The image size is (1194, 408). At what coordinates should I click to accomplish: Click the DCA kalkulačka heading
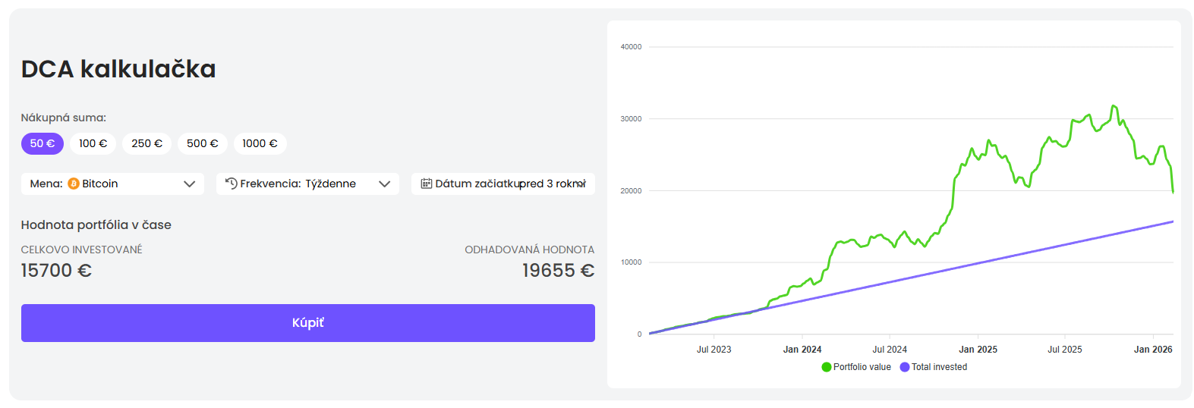[x=118, y=69]
